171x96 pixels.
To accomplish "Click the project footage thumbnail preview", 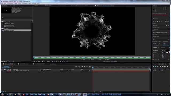I will tap(6, 10).
